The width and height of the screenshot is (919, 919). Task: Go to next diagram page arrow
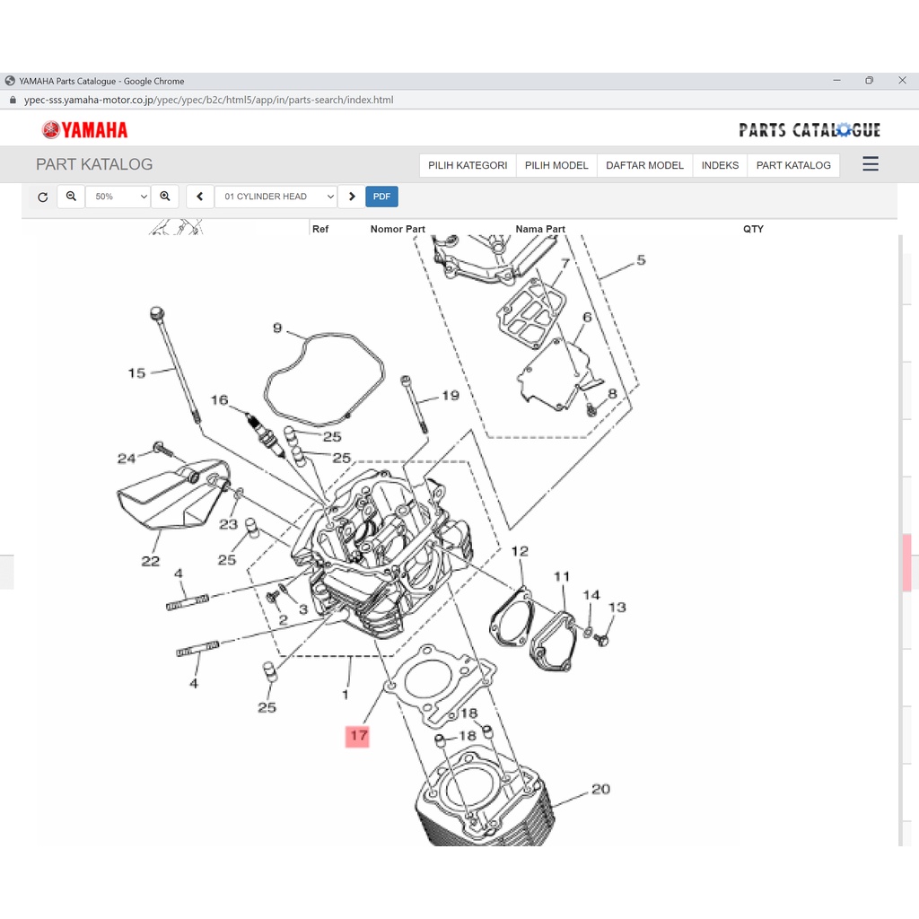coord(351,197)
